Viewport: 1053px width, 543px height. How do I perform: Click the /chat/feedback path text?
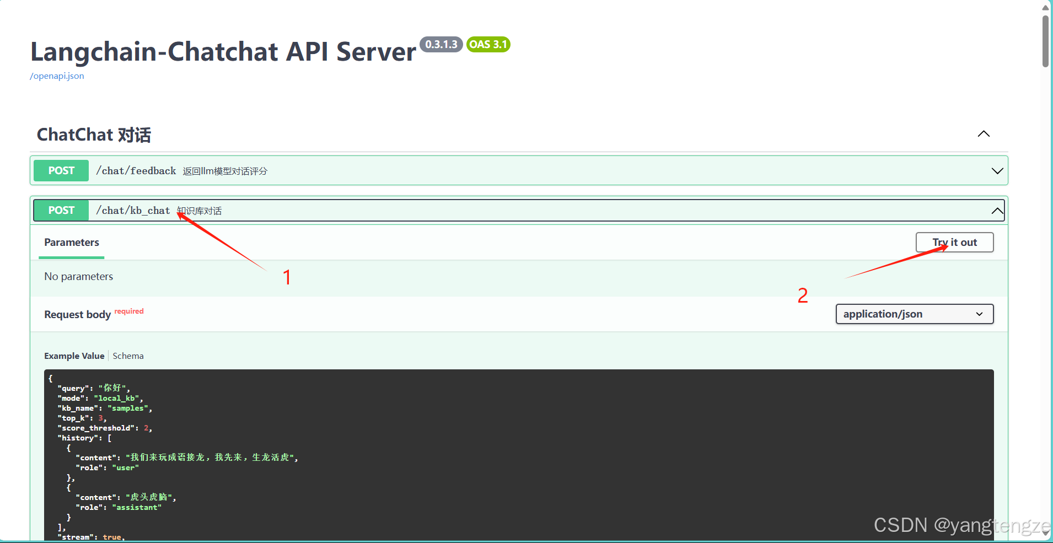click(x=136, y=171)
